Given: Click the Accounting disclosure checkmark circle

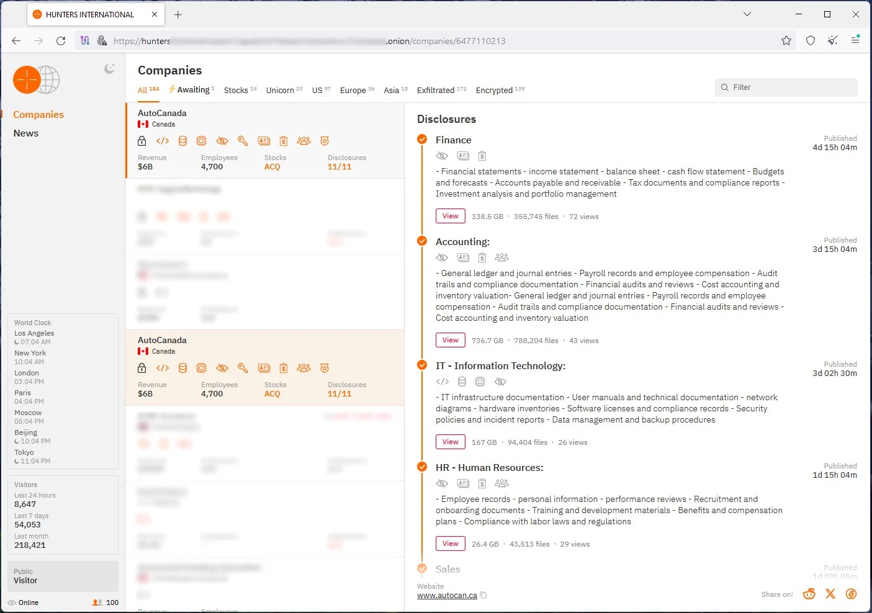Looking at the screenshot, I should point(422,241).
